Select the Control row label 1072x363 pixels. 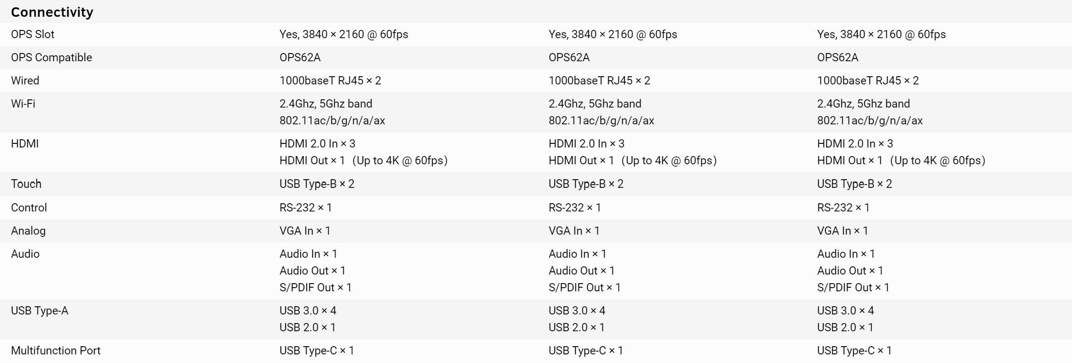(29, 208)
